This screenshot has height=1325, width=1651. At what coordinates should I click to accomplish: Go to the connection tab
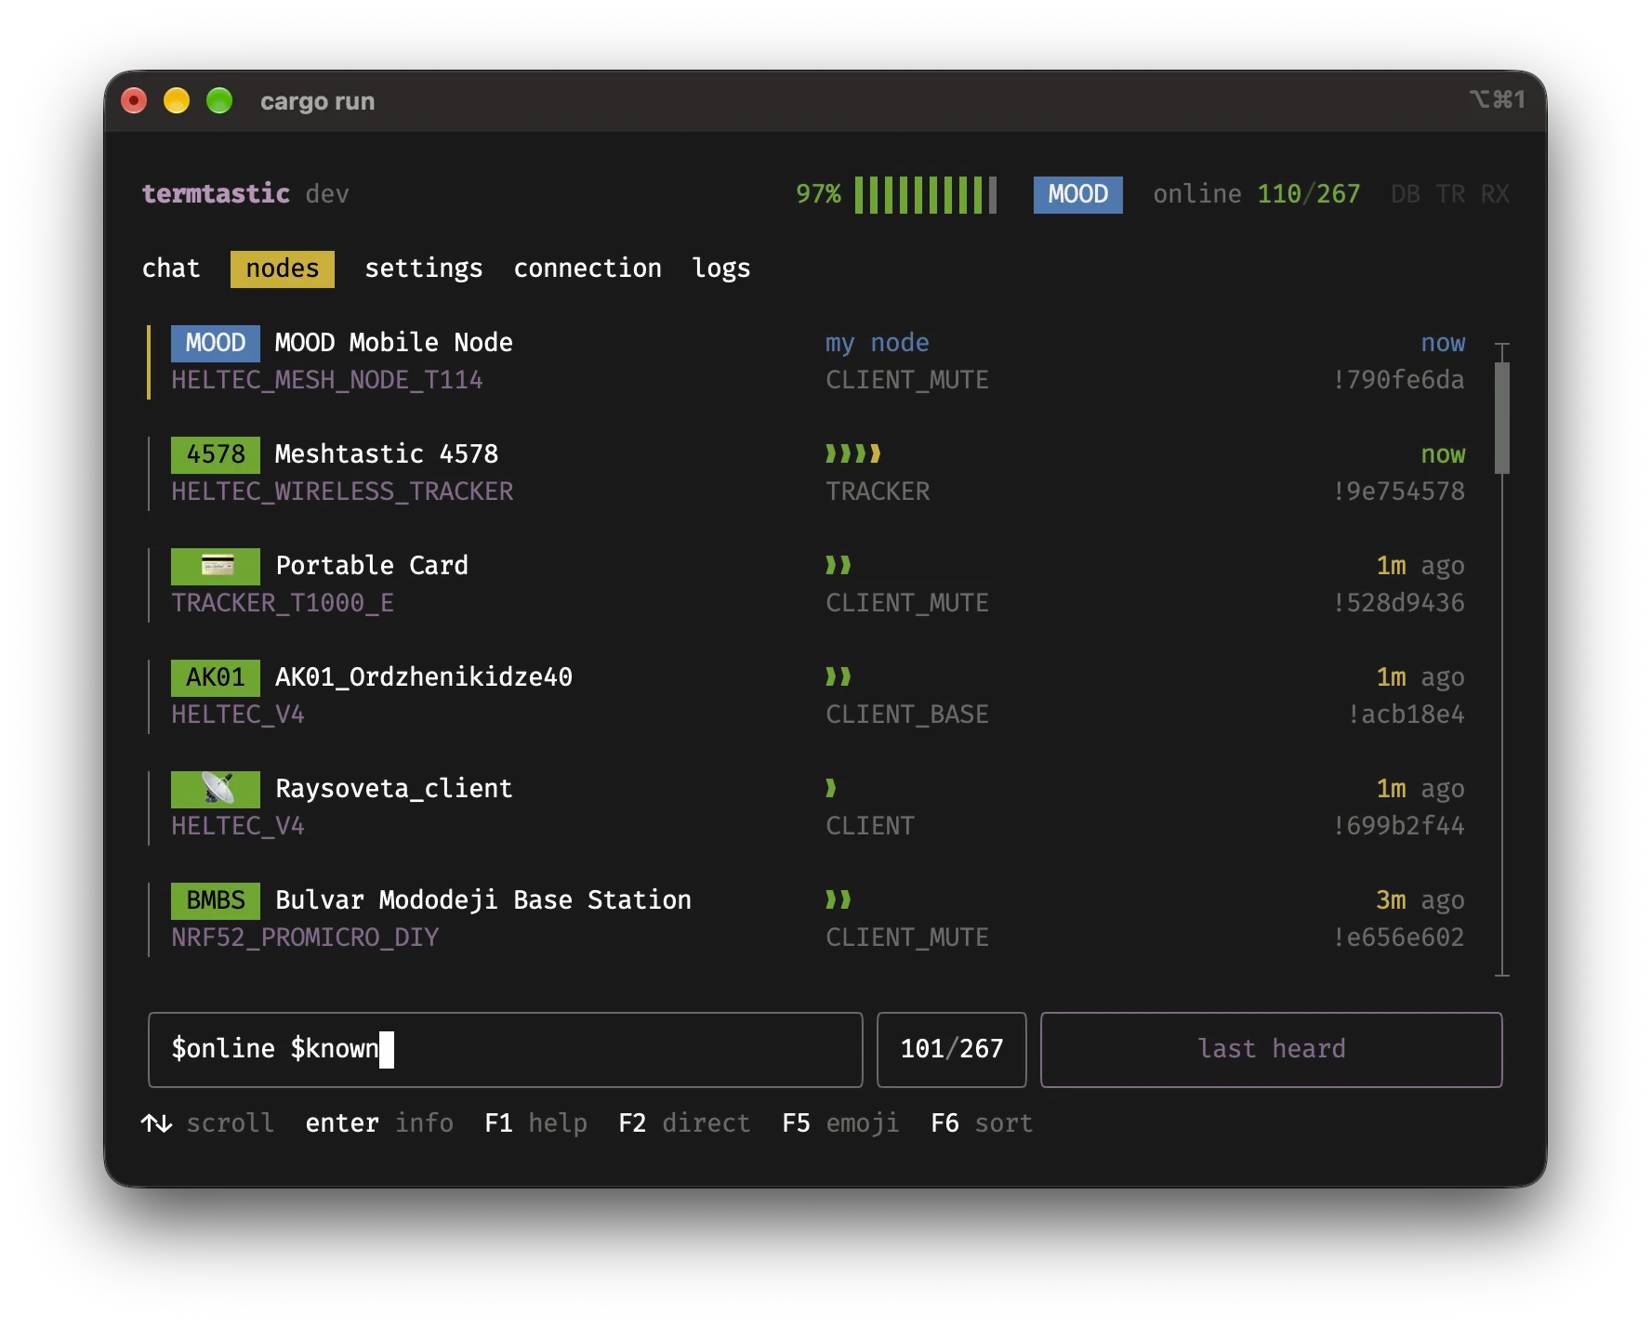coord(588,269)
